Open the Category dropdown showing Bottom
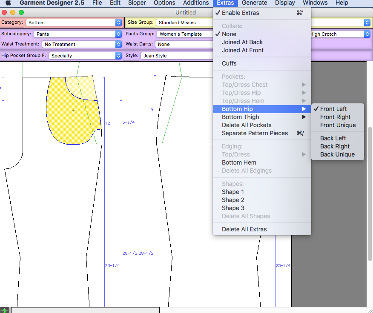Viewport: 373px width, 313px height. click(74, 23)
